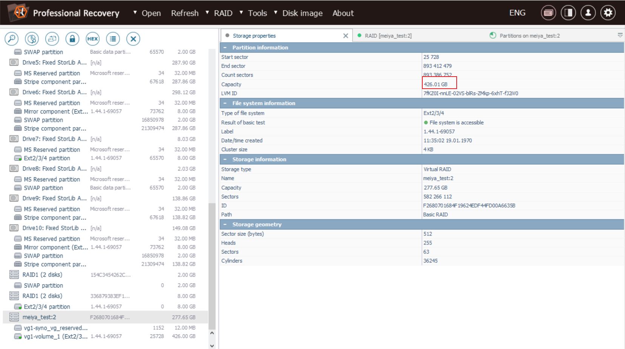Click the Storage type value Virtual RAID
Viewport: 625px width, 349px height.
437,169
